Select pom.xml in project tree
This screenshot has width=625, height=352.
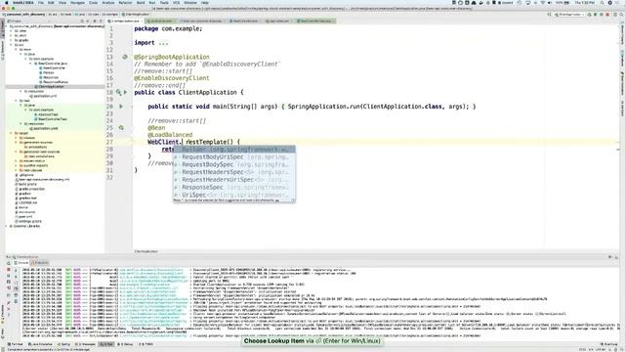(x=25, y=217)
